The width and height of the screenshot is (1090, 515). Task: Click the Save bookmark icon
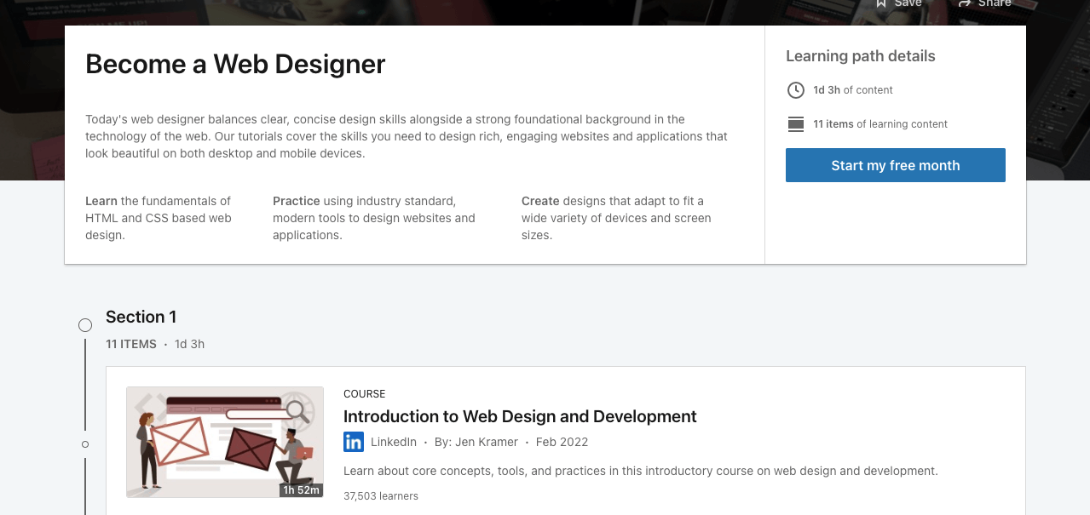tap(881, 3)
